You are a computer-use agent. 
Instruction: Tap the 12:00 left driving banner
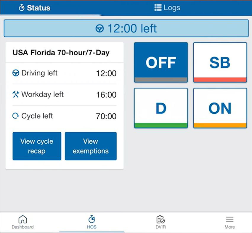(126, 28)
